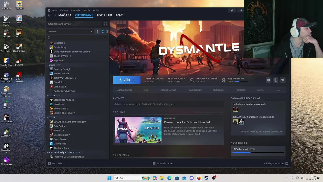Click the blue YÜKLE install button
Image resolution: width=323 pixels, height=182 pixels.
(127, 80)
